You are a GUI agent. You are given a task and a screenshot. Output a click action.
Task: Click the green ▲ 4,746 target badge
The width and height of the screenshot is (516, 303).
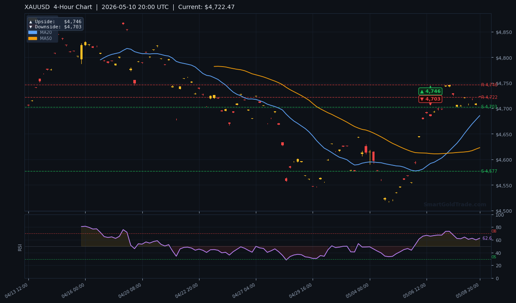(430, 91)
